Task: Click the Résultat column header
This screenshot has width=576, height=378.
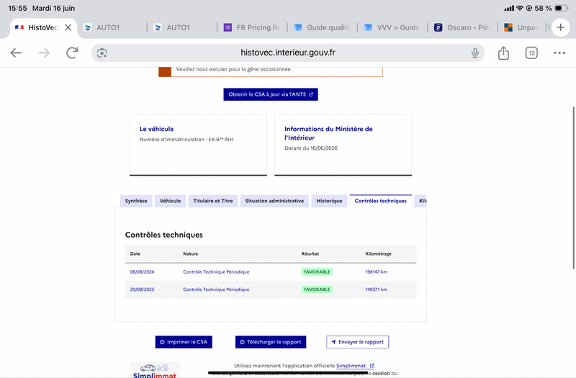Action: 310,254
